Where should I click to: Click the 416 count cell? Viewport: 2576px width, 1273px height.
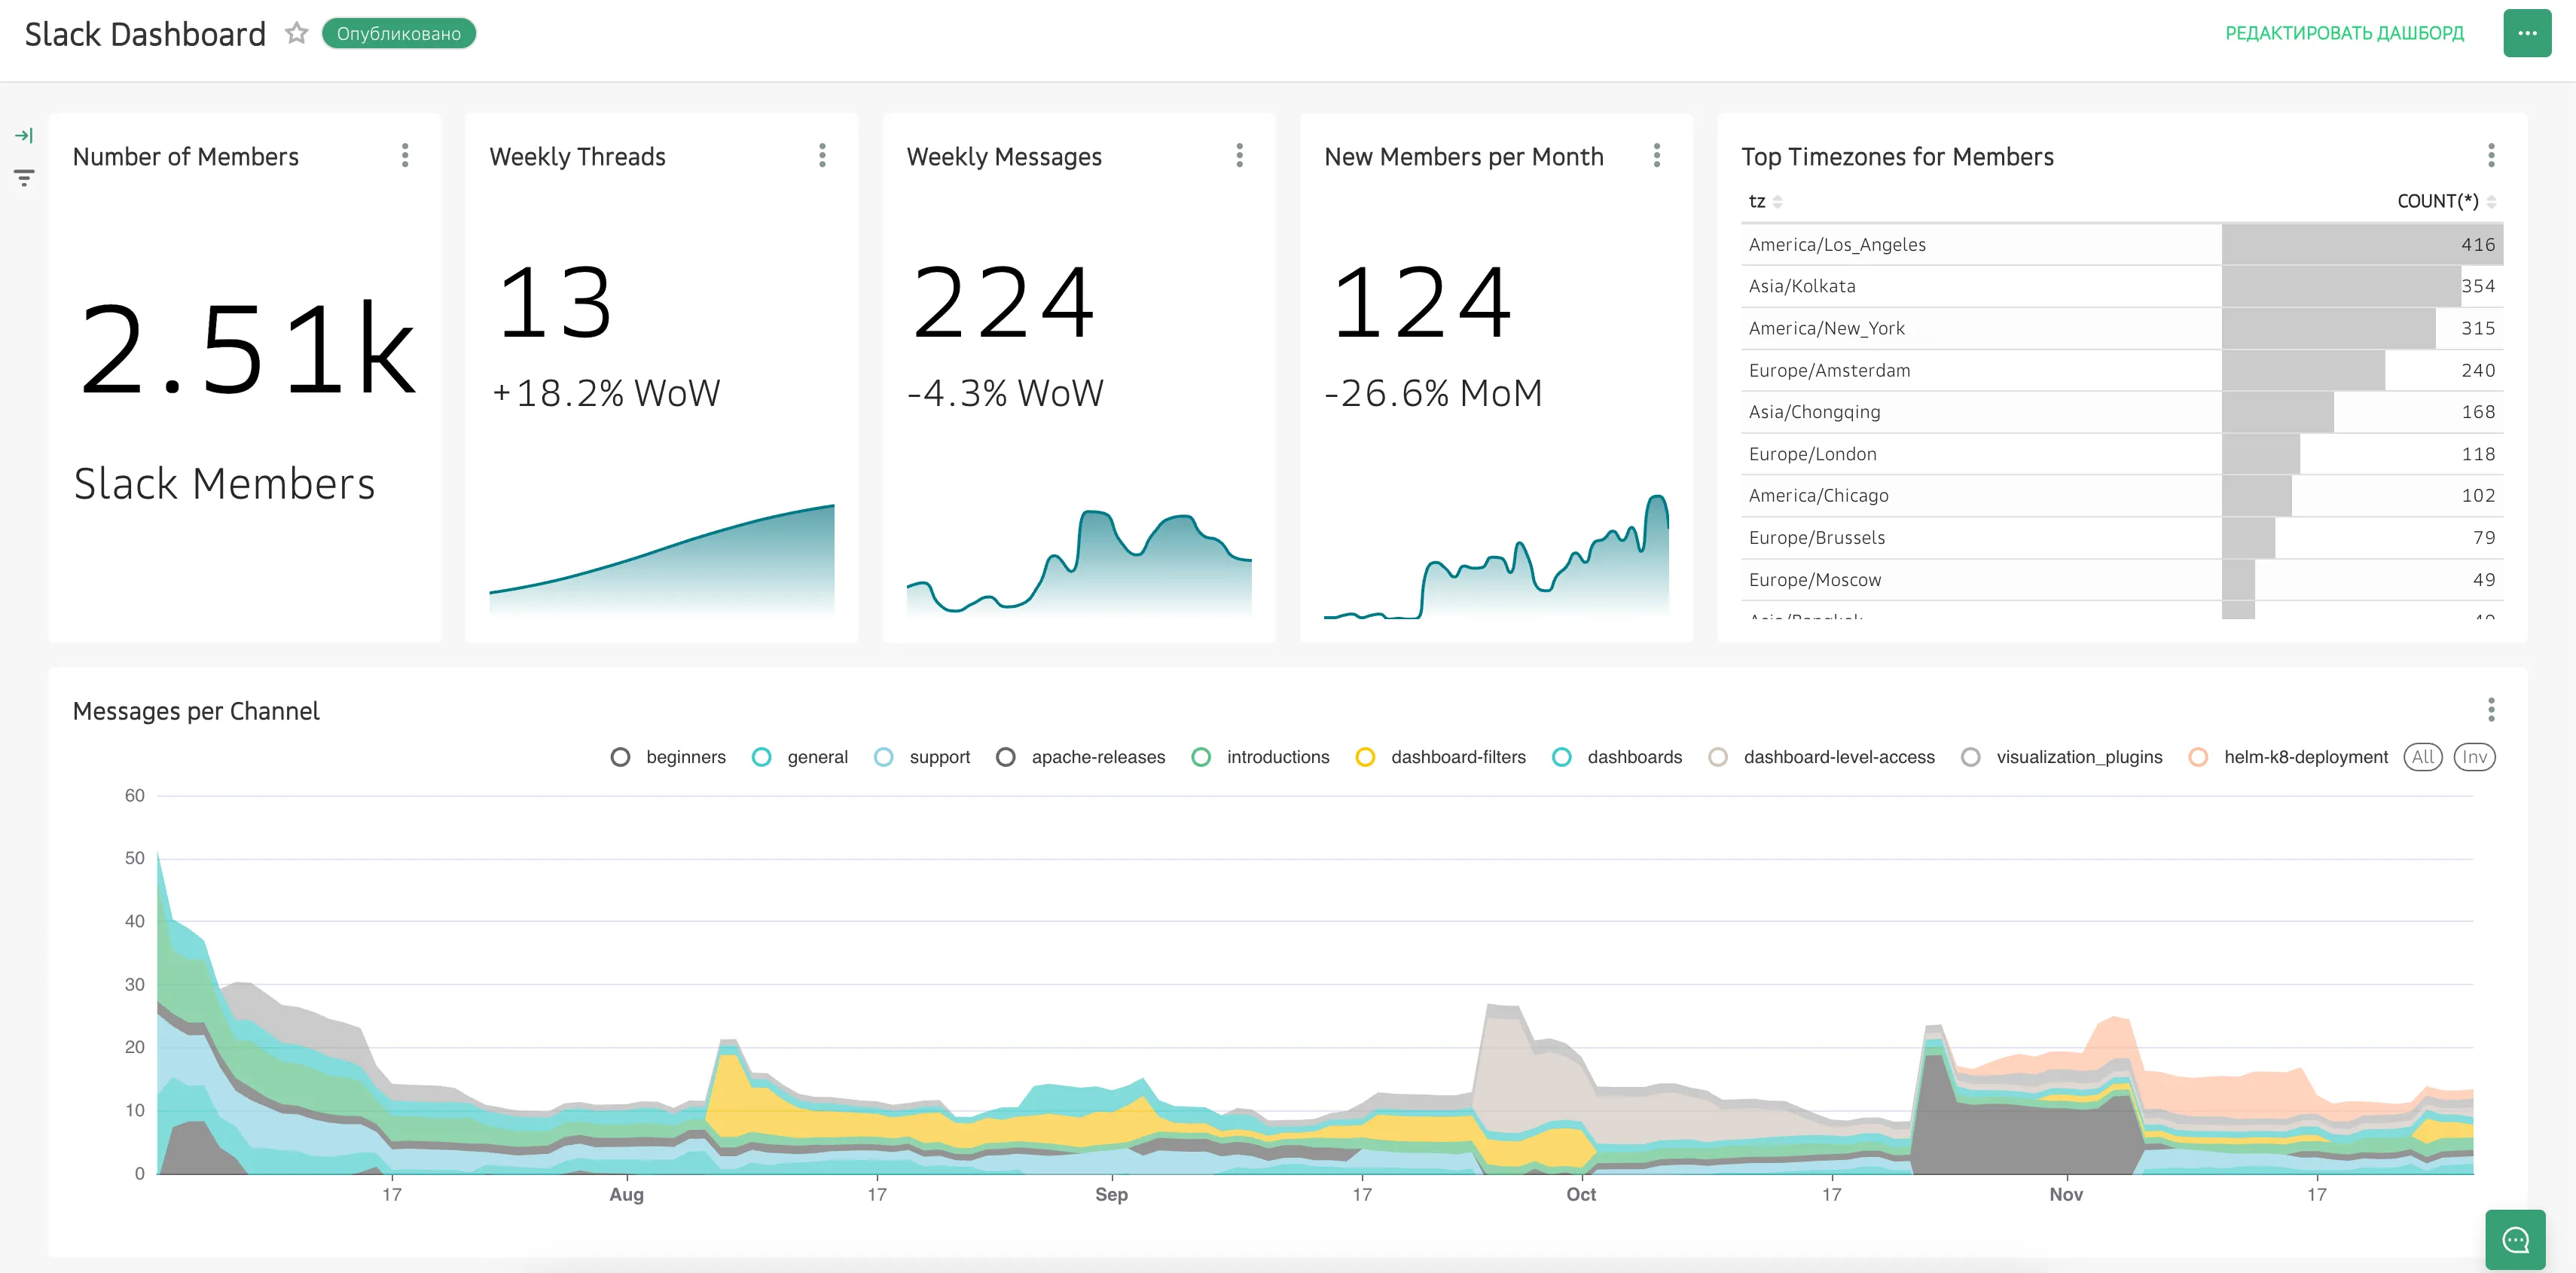pyautogui.click(x=2362, y=245)
